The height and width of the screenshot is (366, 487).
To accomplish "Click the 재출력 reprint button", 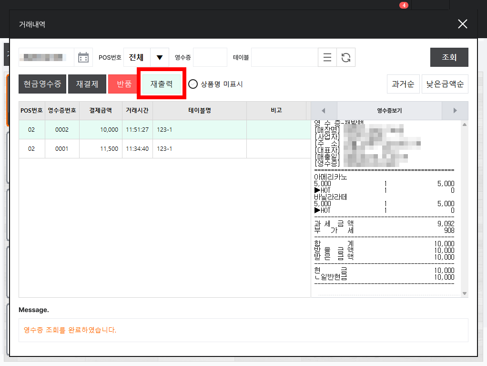I will tap(162, 84).
